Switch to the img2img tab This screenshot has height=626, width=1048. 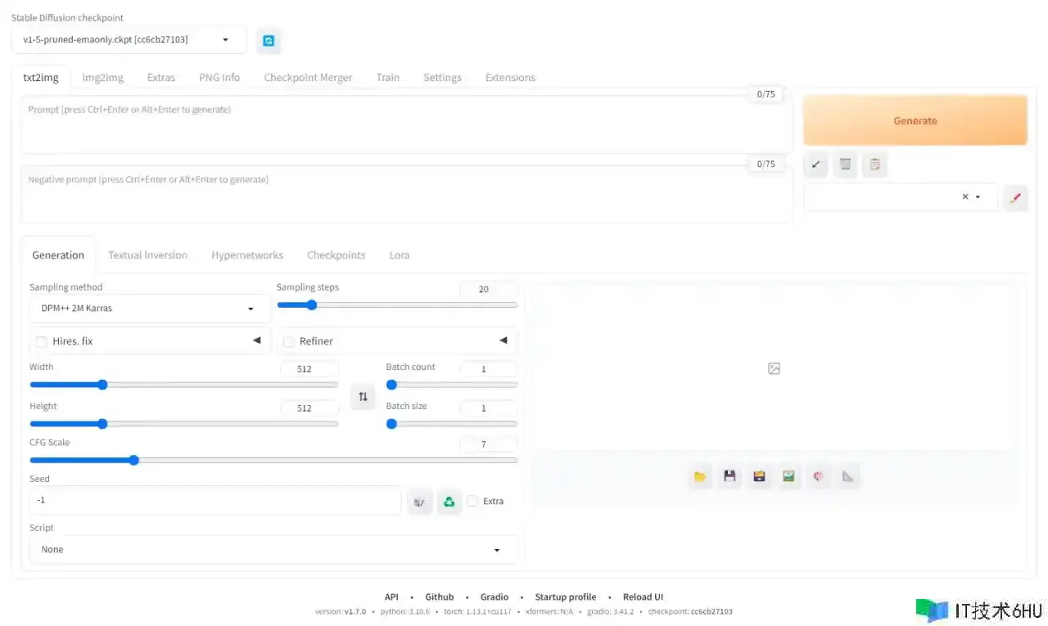[102, 78]
